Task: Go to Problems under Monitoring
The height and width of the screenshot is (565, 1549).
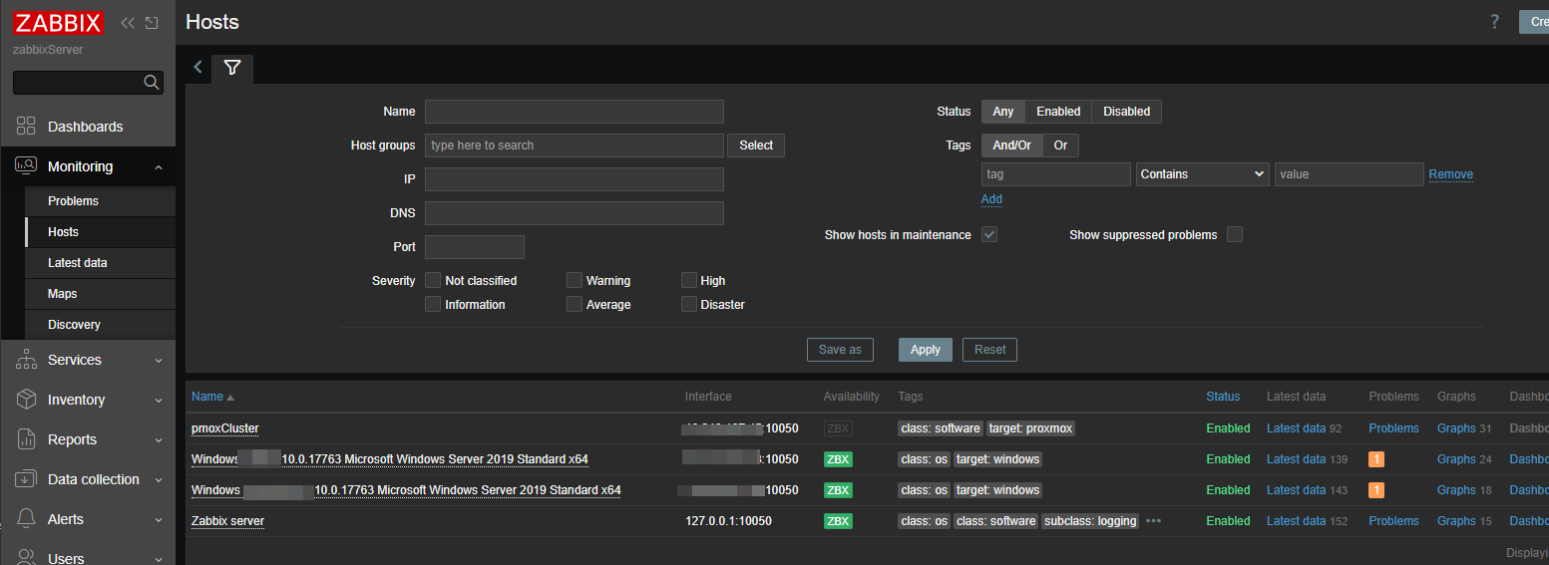Action: pos(73,201)
